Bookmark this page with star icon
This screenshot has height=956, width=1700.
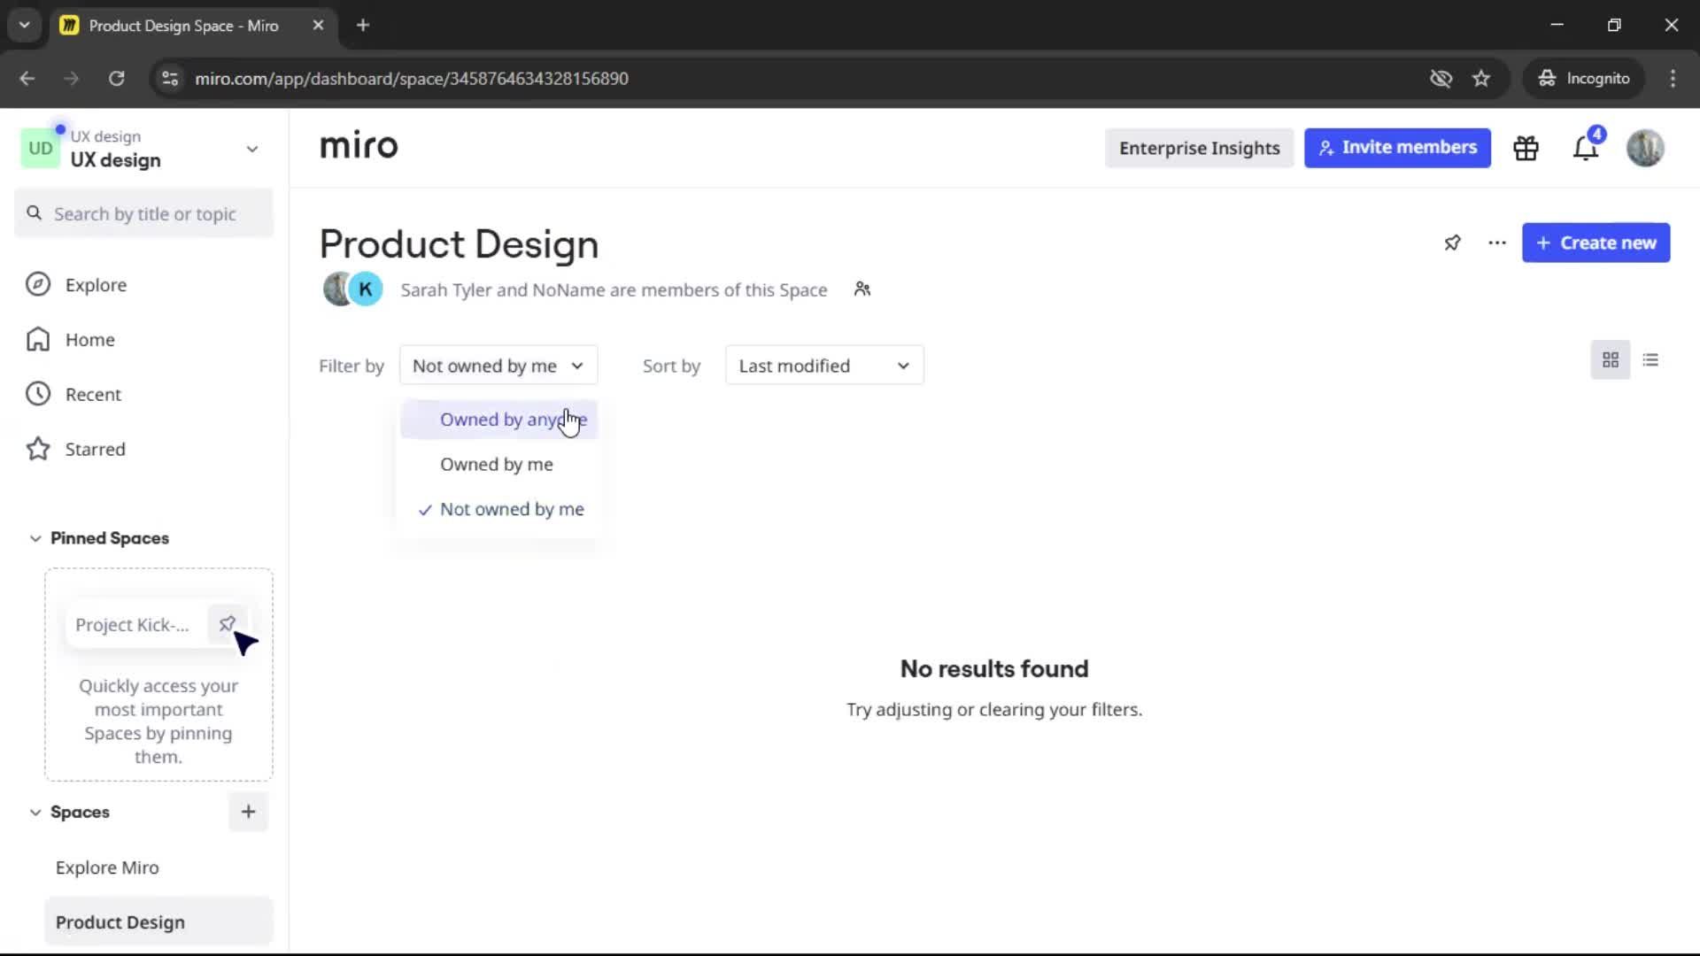tap(1481, 79)
